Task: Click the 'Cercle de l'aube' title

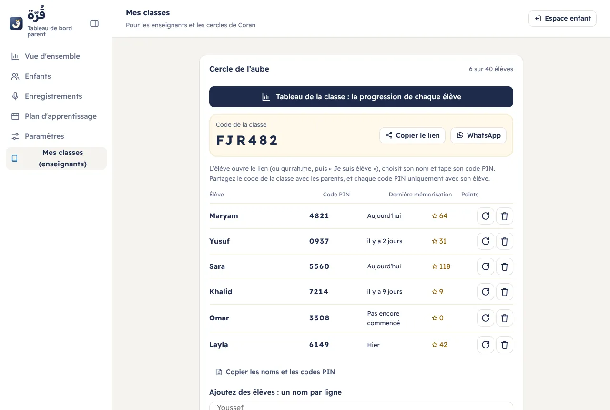Action: [x=239, y=69]
